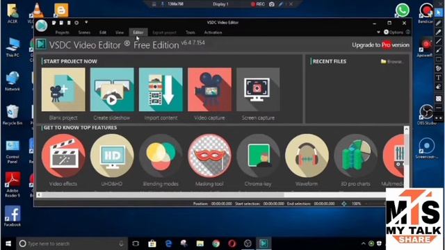Viewport: 445px width, 250px height.
Task: Open the recorder bar hamburger menu
Action: 154,4
